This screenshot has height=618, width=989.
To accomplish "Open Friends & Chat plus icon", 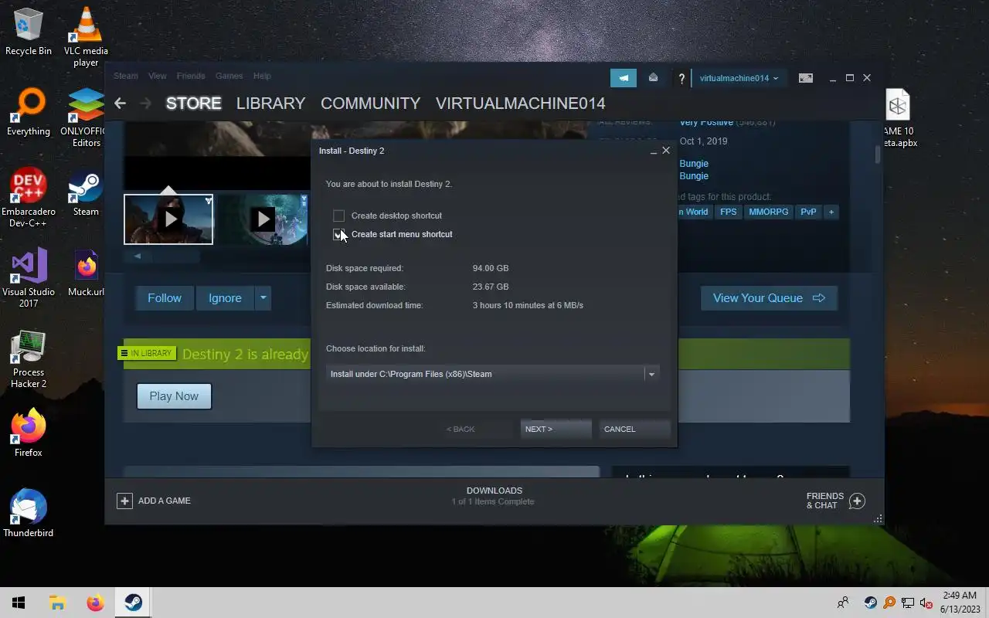I will pyautogui.click(x=857, y=501).
